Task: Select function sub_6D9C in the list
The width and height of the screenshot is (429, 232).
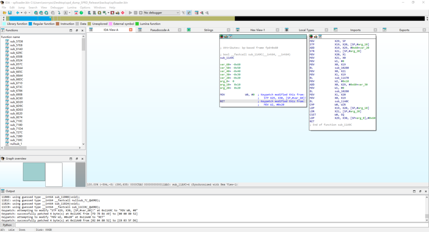Action: [x=16, y=106]
